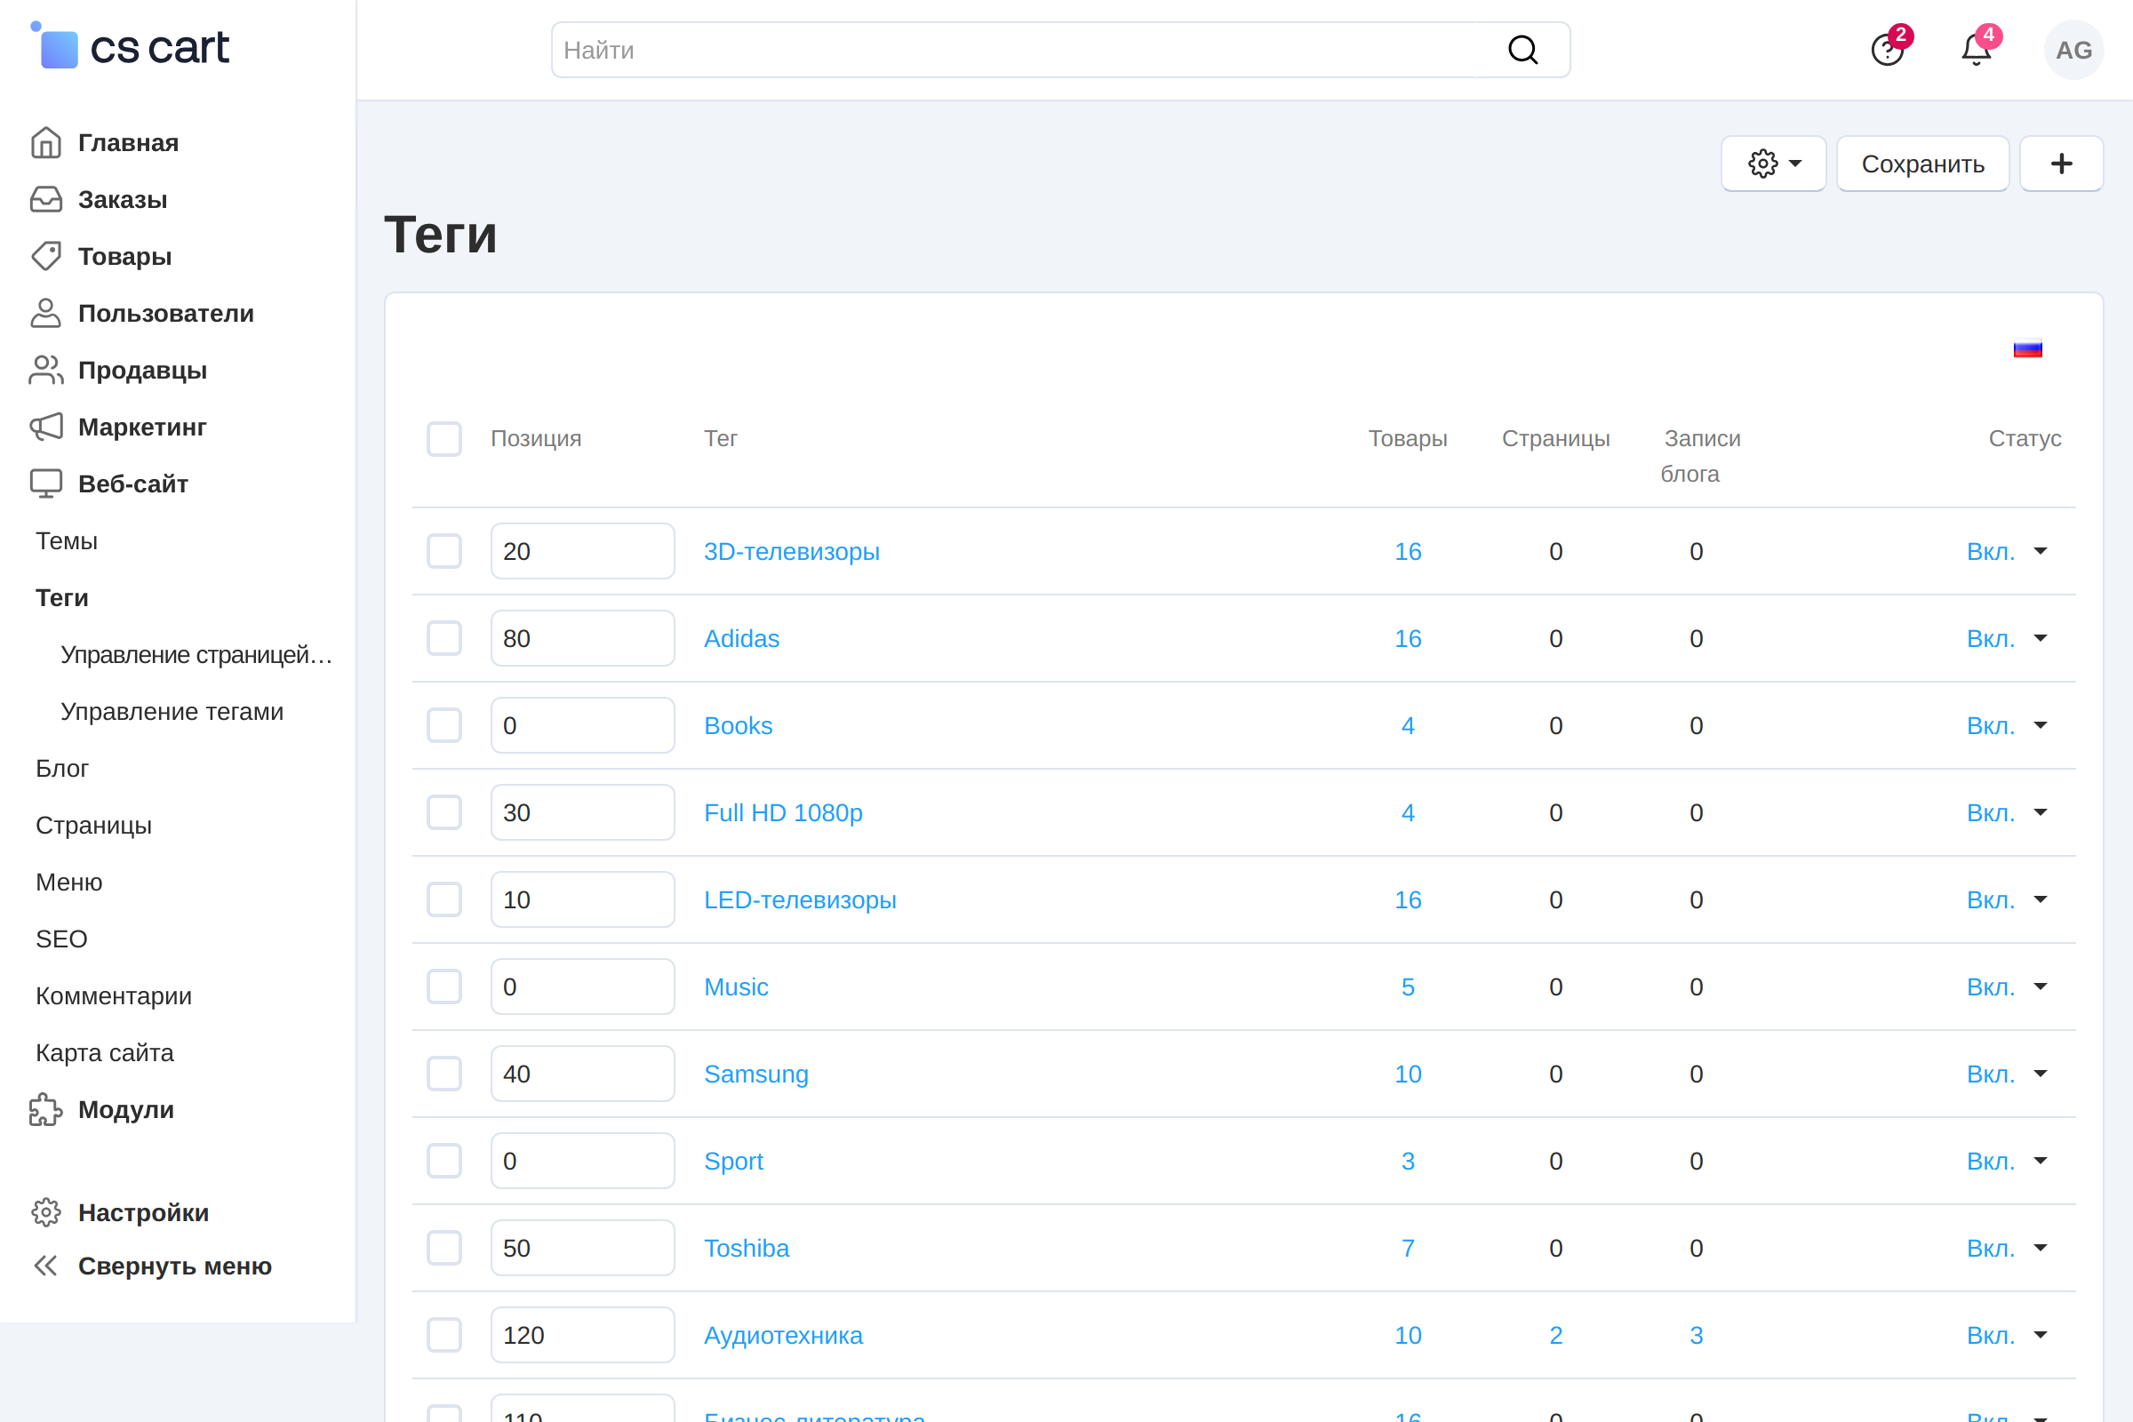Open Темы submenu item
The height and width of the screenshot is (1422, 2133).
pos(66,541)
